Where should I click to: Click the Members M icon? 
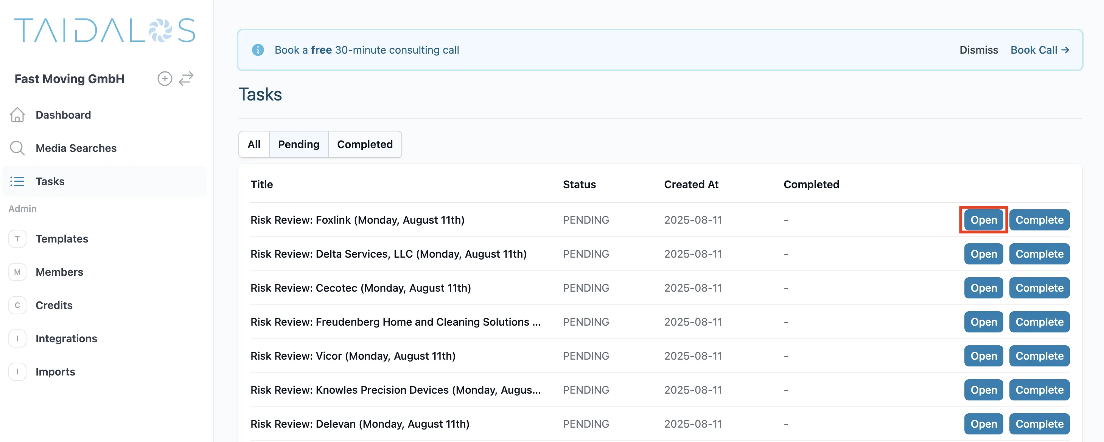point(17,272)
